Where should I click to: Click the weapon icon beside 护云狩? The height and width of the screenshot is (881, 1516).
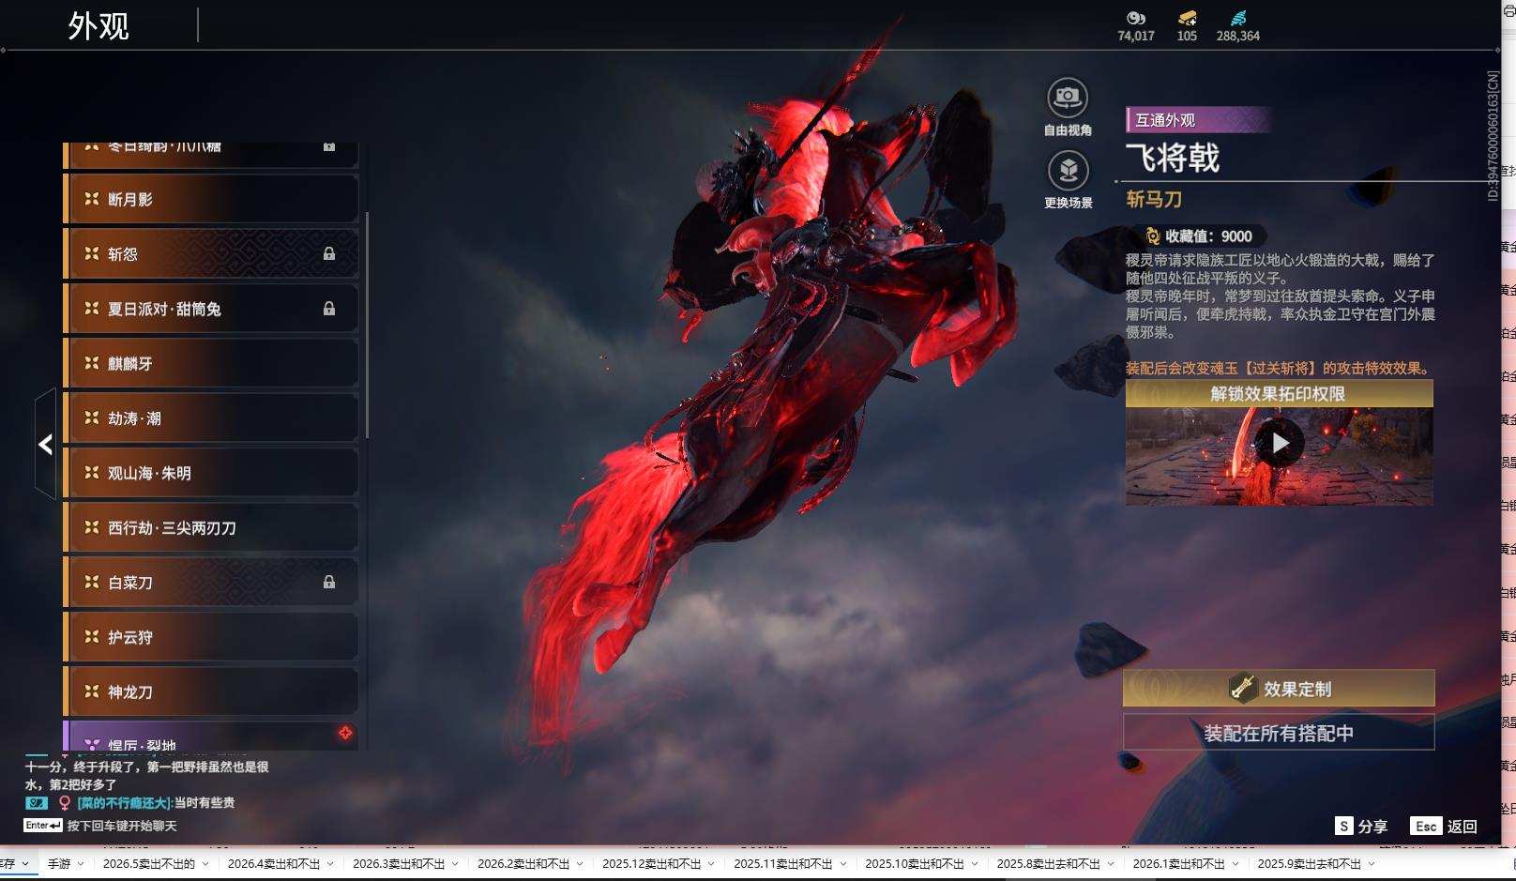point(92,637)
